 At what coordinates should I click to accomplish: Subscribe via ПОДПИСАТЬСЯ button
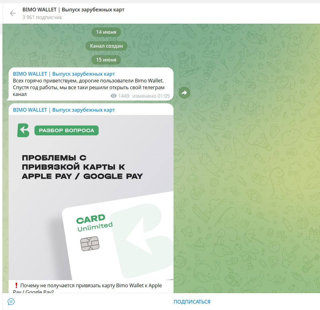tap(192, 302)
